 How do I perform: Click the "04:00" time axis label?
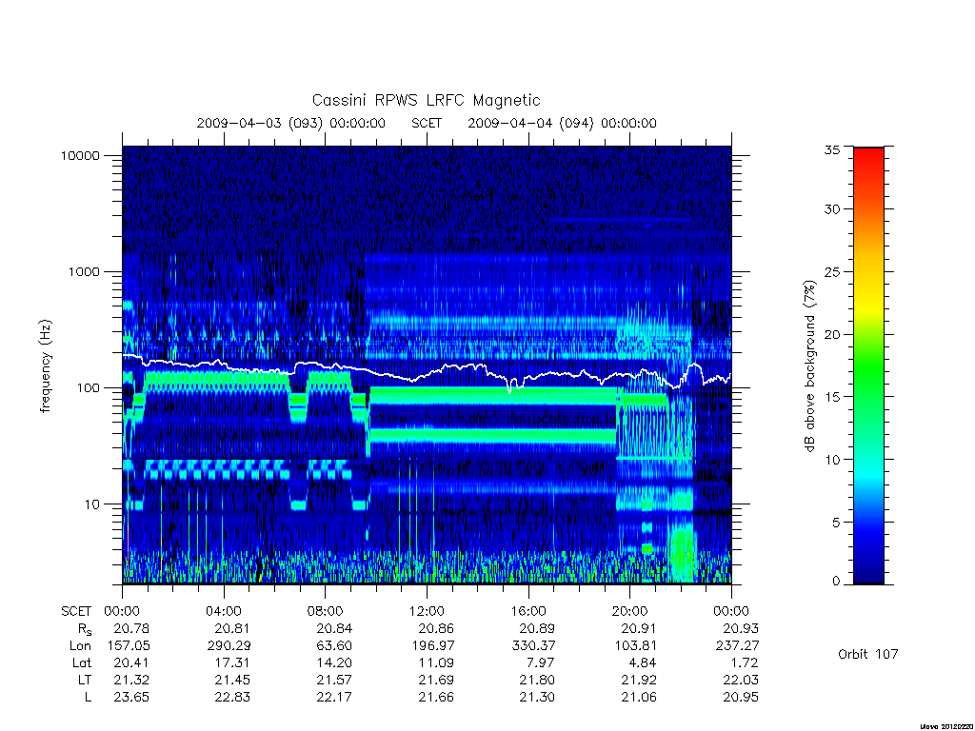(224, 611)
